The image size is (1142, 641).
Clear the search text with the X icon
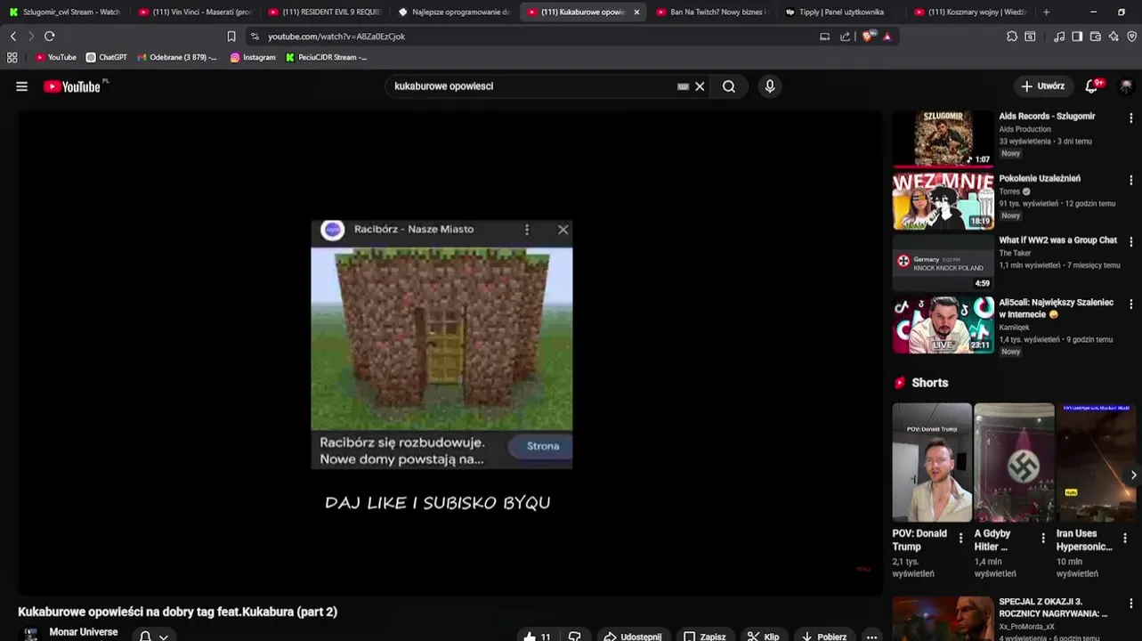pos(700,86)
